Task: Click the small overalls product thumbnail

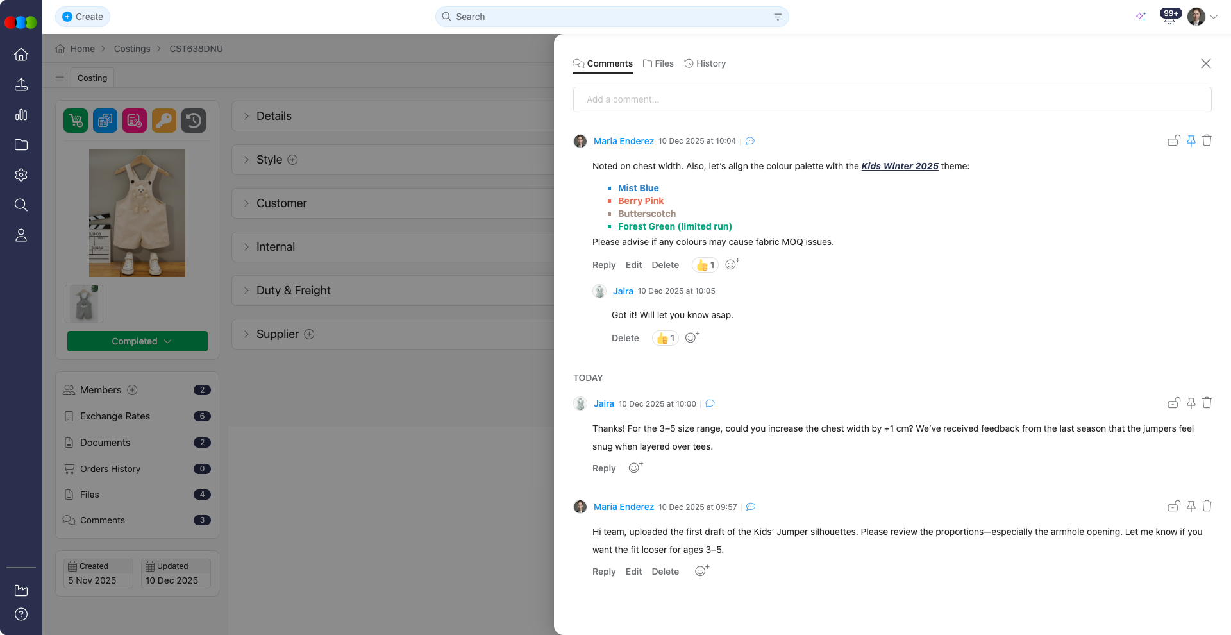Action: [x=83, y=303]
